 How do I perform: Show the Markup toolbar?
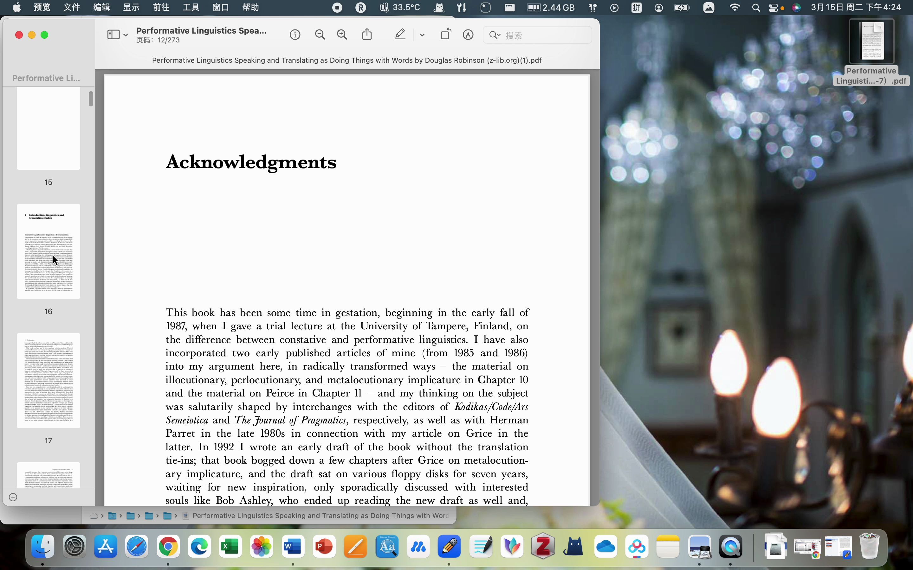pyautogui.click(x=468, y=35)
